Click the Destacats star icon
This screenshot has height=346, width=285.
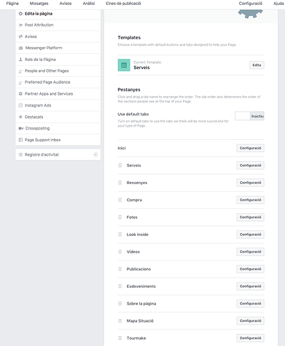coord(21,117)
